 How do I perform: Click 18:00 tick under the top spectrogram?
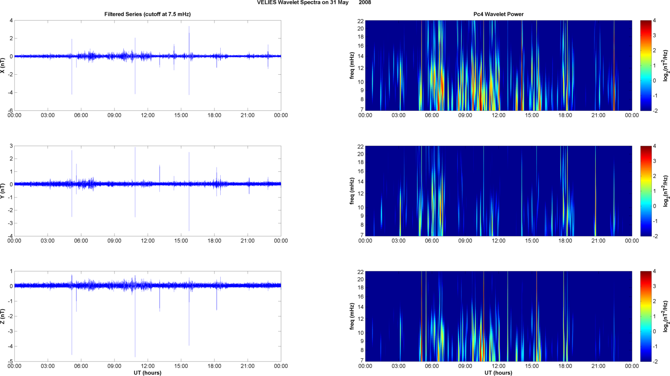[565, 115]
